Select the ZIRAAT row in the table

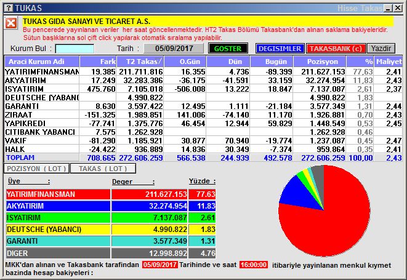pos(203,114)
